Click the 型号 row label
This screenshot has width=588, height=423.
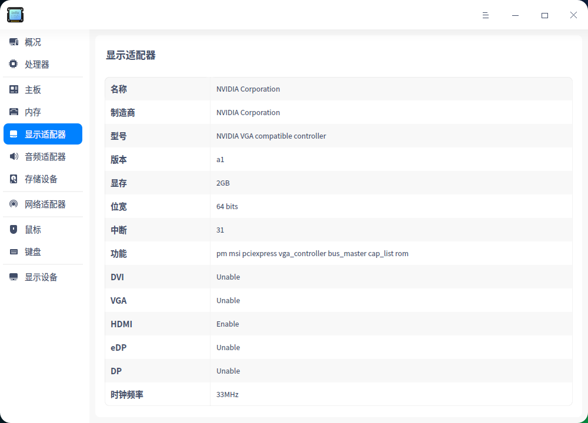[119, 136]
